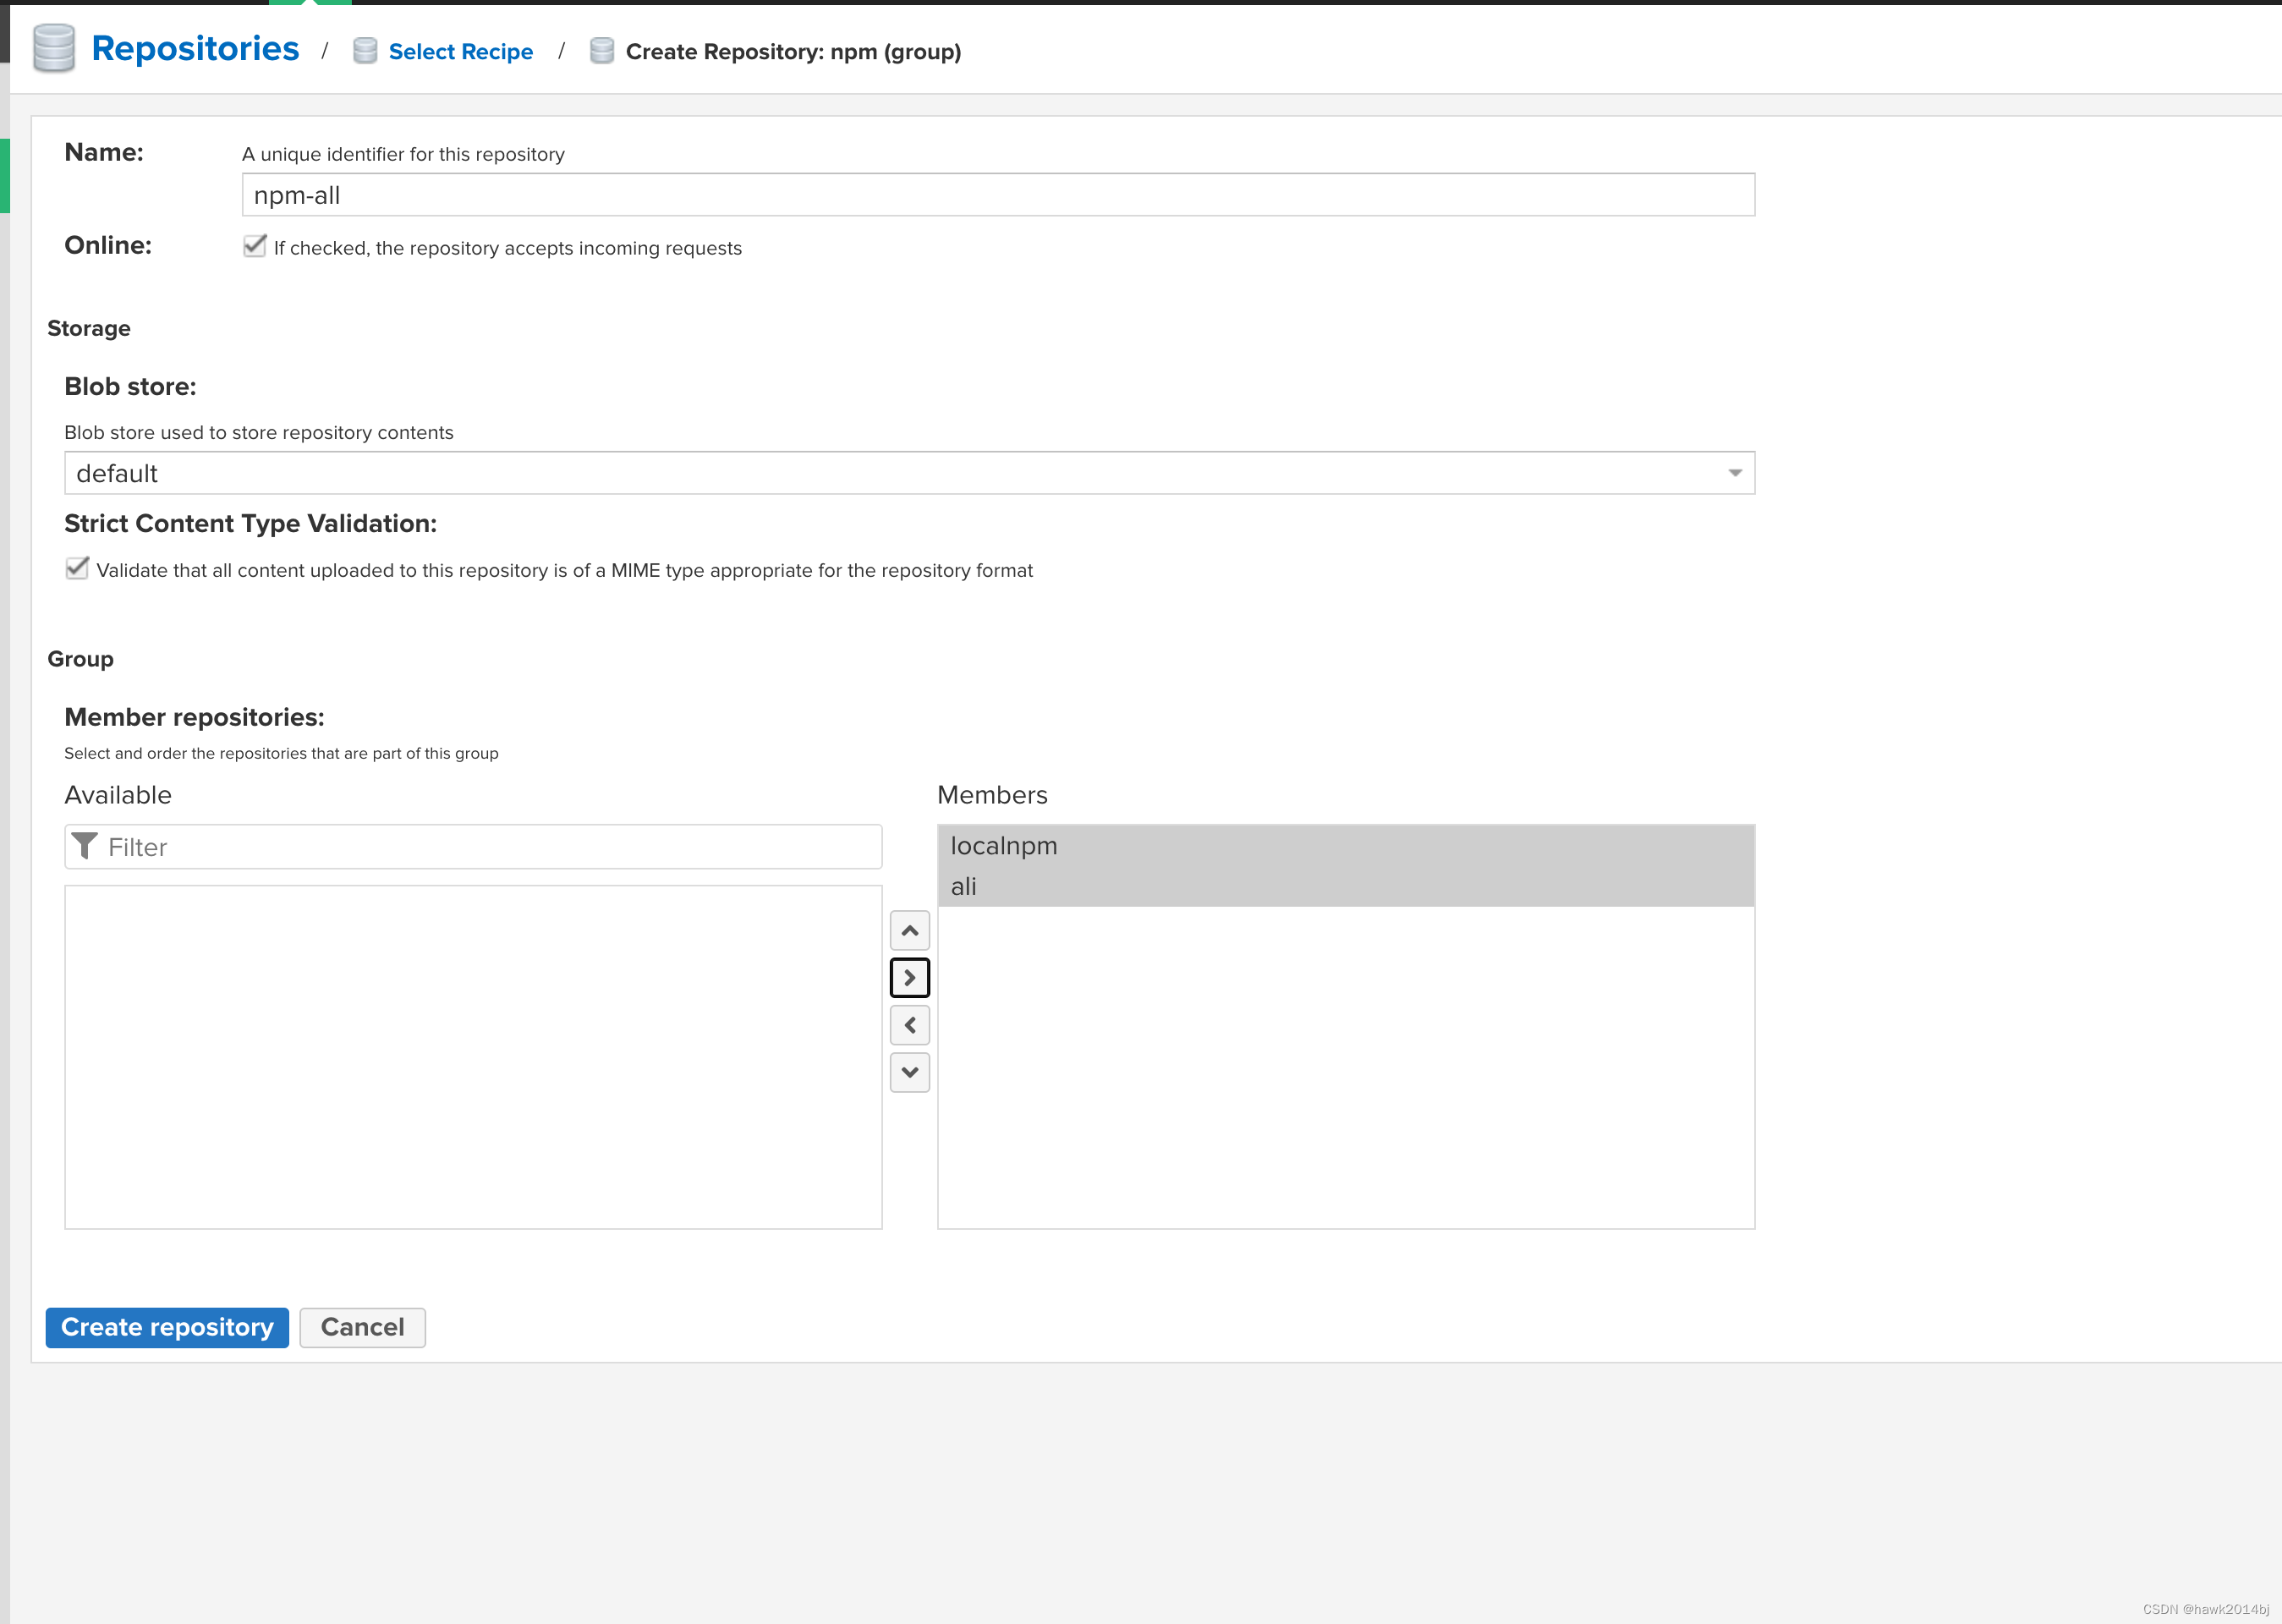Click the Select Recipe breadcrumb icon
Image resolution: width=2282 pixels, height=1624 pixels.
(x=365, y=51)
